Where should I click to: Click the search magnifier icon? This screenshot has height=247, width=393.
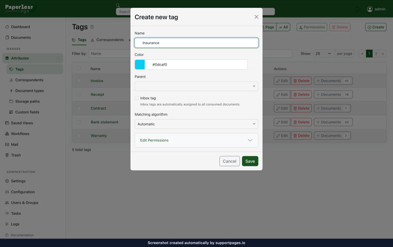point(118,5)
